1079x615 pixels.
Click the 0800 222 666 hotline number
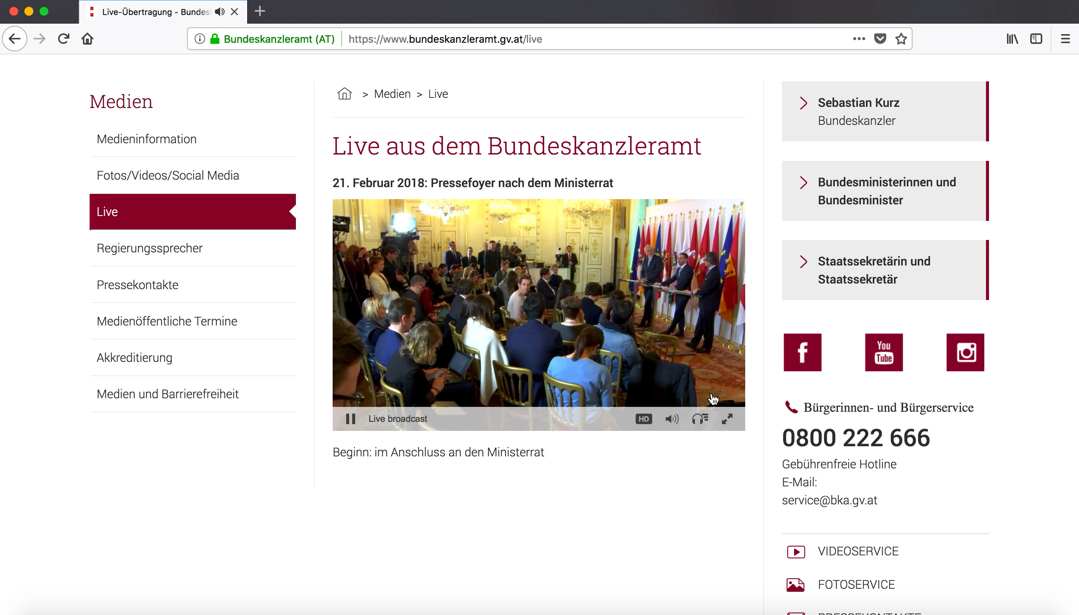[x=856, y=438]
